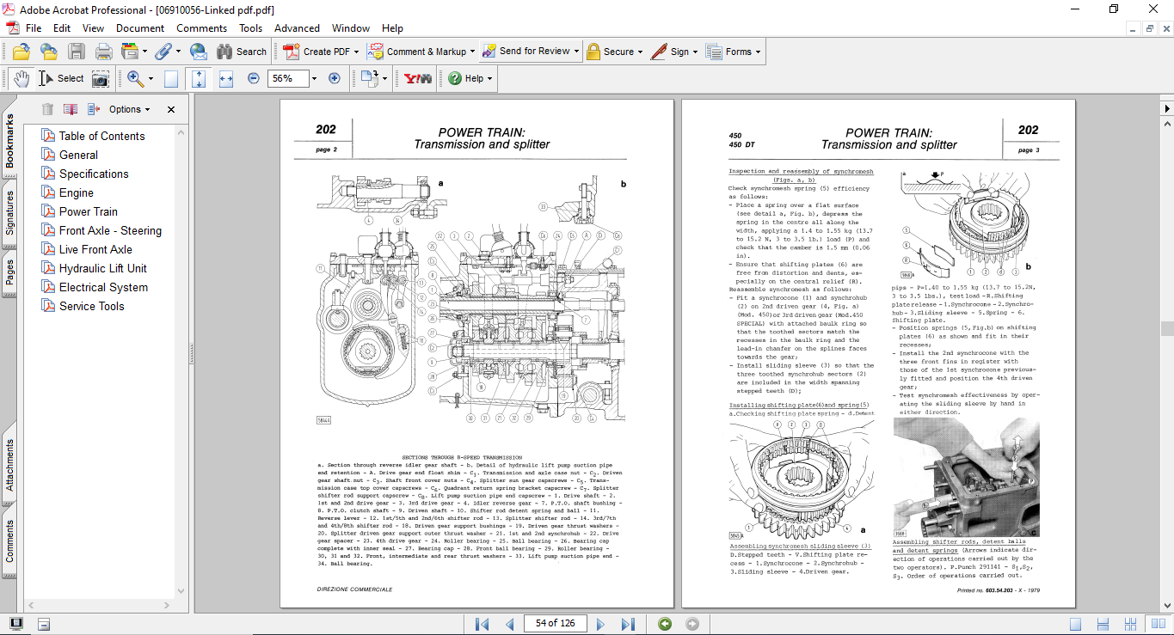Click the page number input field
The height and width of the screenshot is (635, 1174).
tap(555, 624)
